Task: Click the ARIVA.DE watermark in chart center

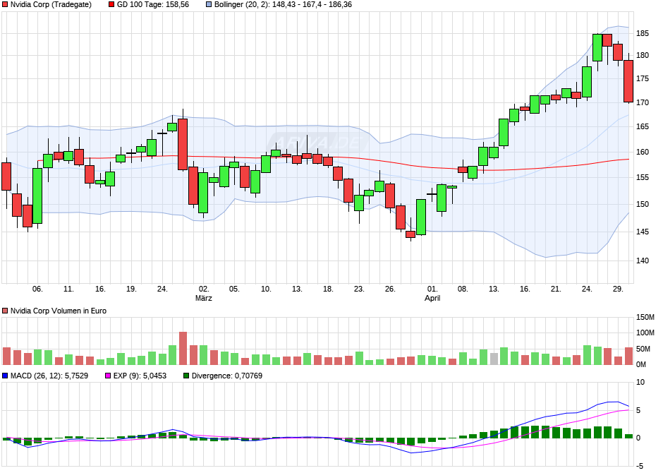Action: point(317,142)
